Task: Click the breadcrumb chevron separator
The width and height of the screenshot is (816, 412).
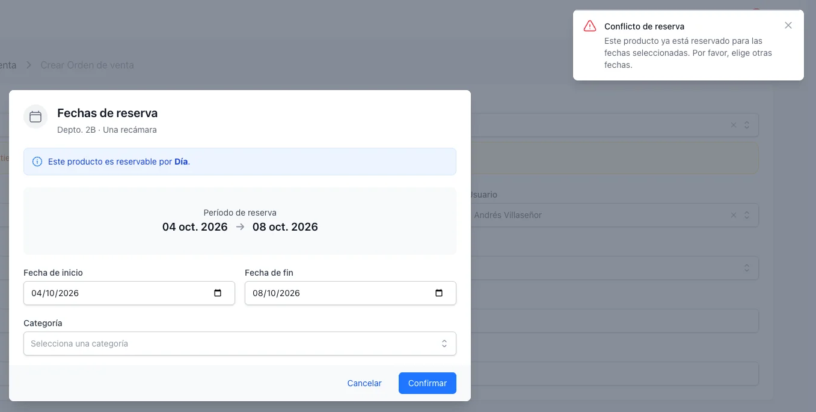Action: click(28, 65)
